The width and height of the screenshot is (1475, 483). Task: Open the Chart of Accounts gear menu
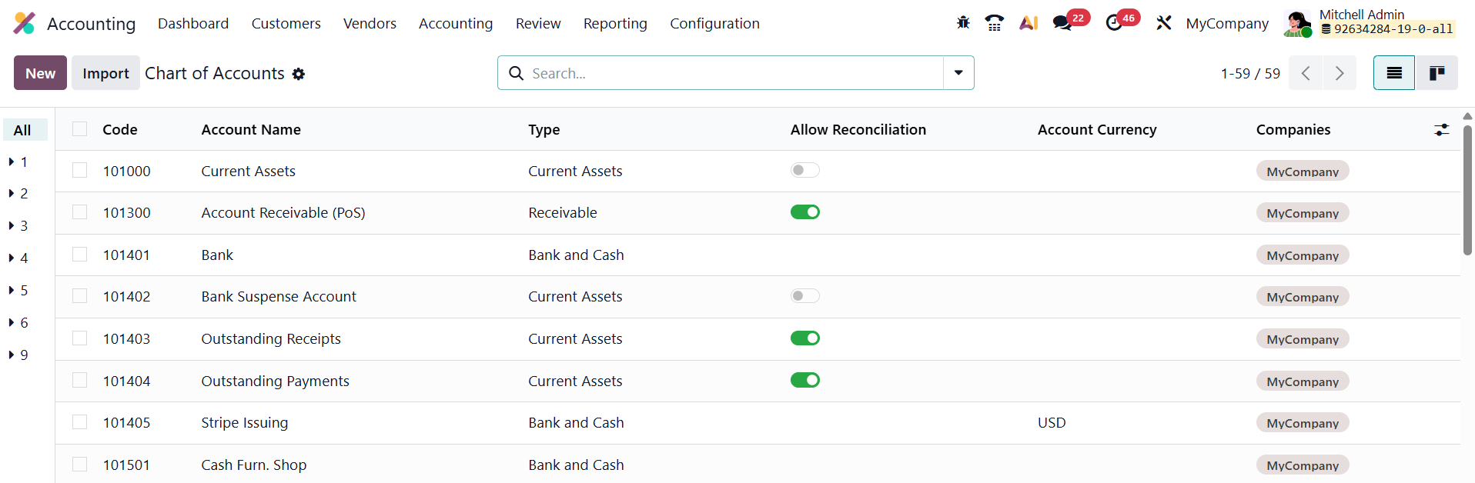(x=299, y=74)
